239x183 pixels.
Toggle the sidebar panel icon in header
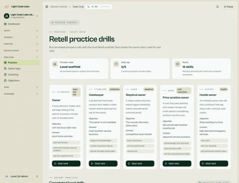(47, 7)
